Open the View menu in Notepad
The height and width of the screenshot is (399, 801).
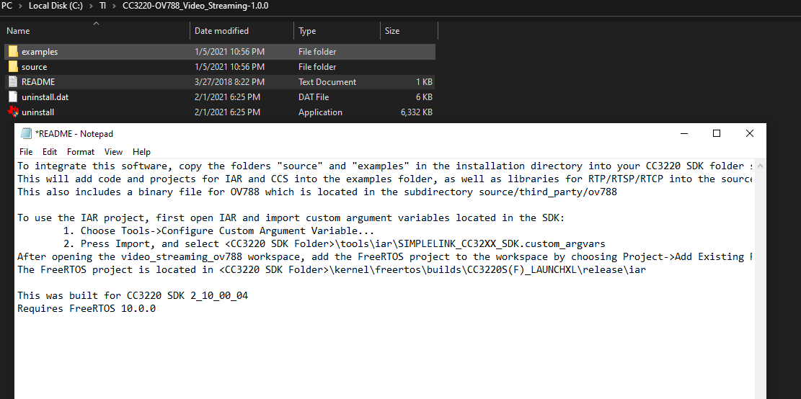(113, 151)
